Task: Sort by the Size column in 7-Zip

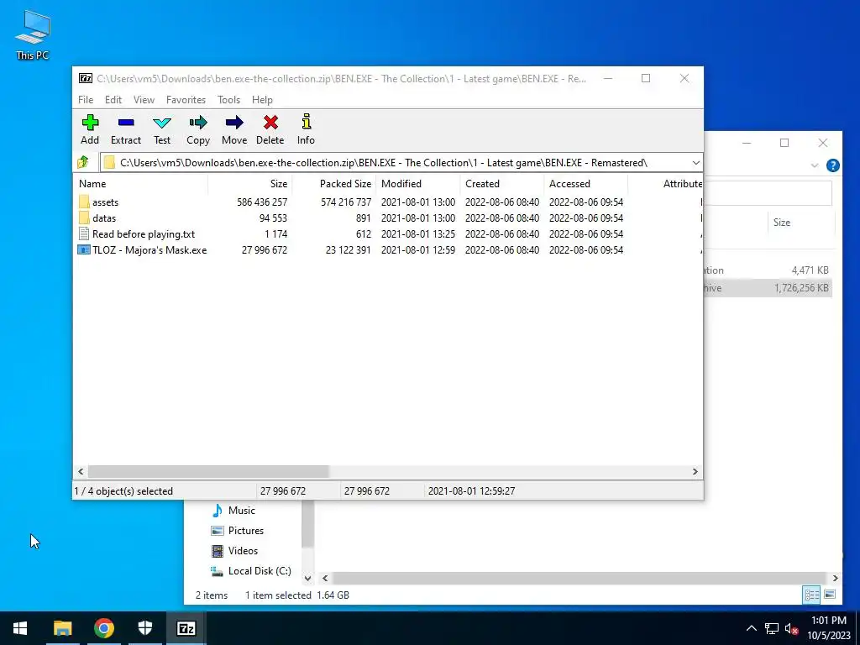Action: 250,184
